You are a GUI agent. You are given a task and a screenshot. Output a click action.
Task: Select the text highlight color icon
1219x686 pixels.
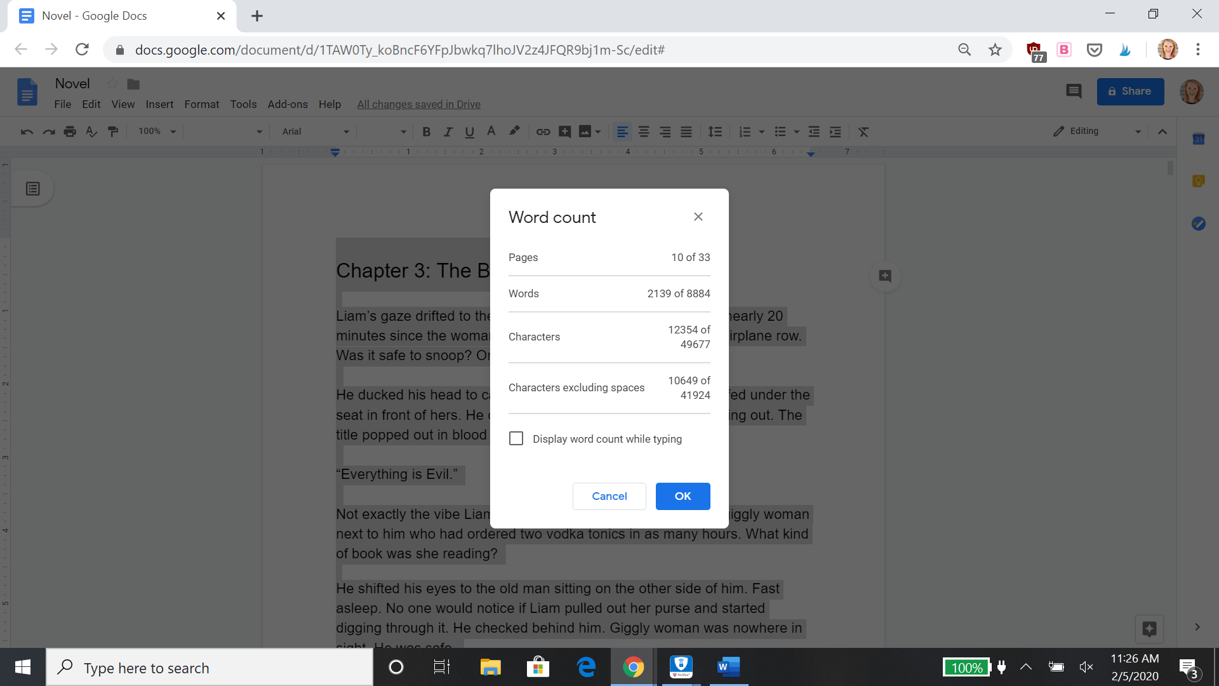pos(514,131)
